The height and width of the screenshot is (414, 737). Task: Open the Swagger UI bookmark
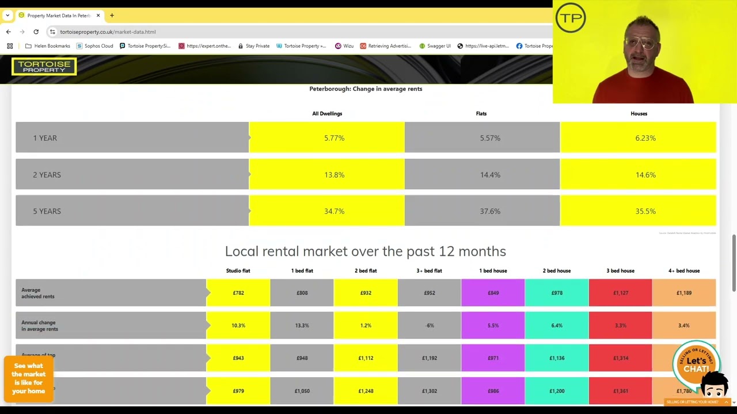point(435,46)
